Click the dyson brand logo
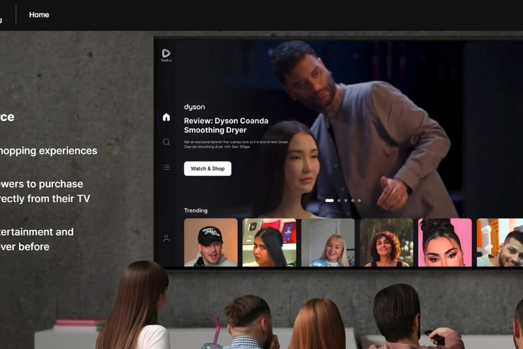Screen dimensions: 523x349 195,107
